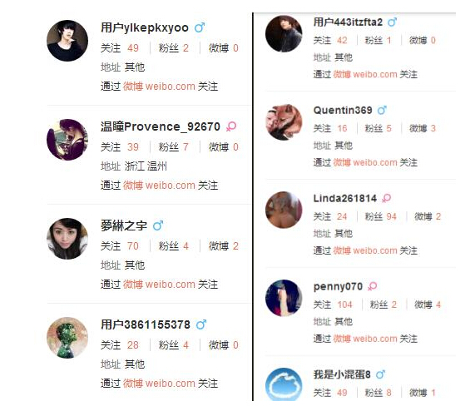
Task: Click the male icon next to 用户3861155378
Action: (201, 324)
